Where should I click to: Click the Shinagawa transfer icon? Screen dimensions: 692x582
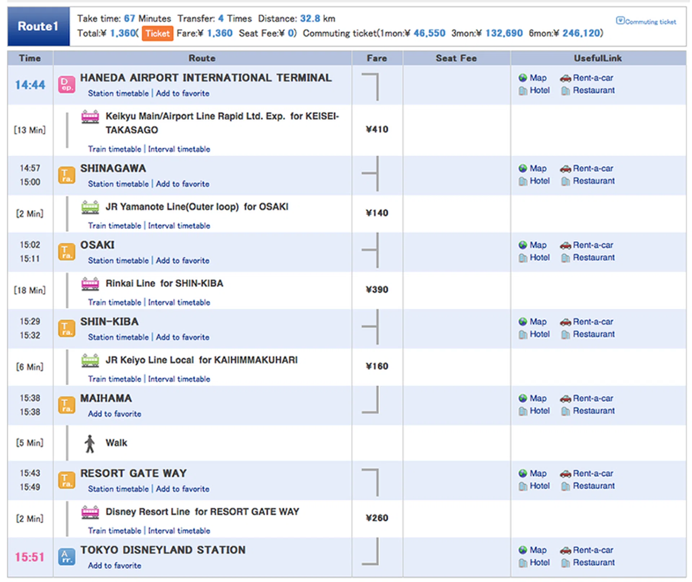tap(67, 175)
